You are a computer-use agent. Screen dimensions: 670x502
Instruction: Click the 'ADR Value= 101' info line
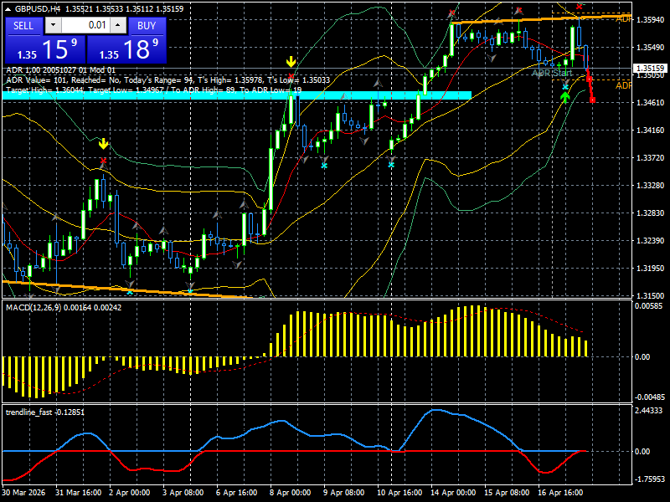pyautogui.click(x=168, y=79)
